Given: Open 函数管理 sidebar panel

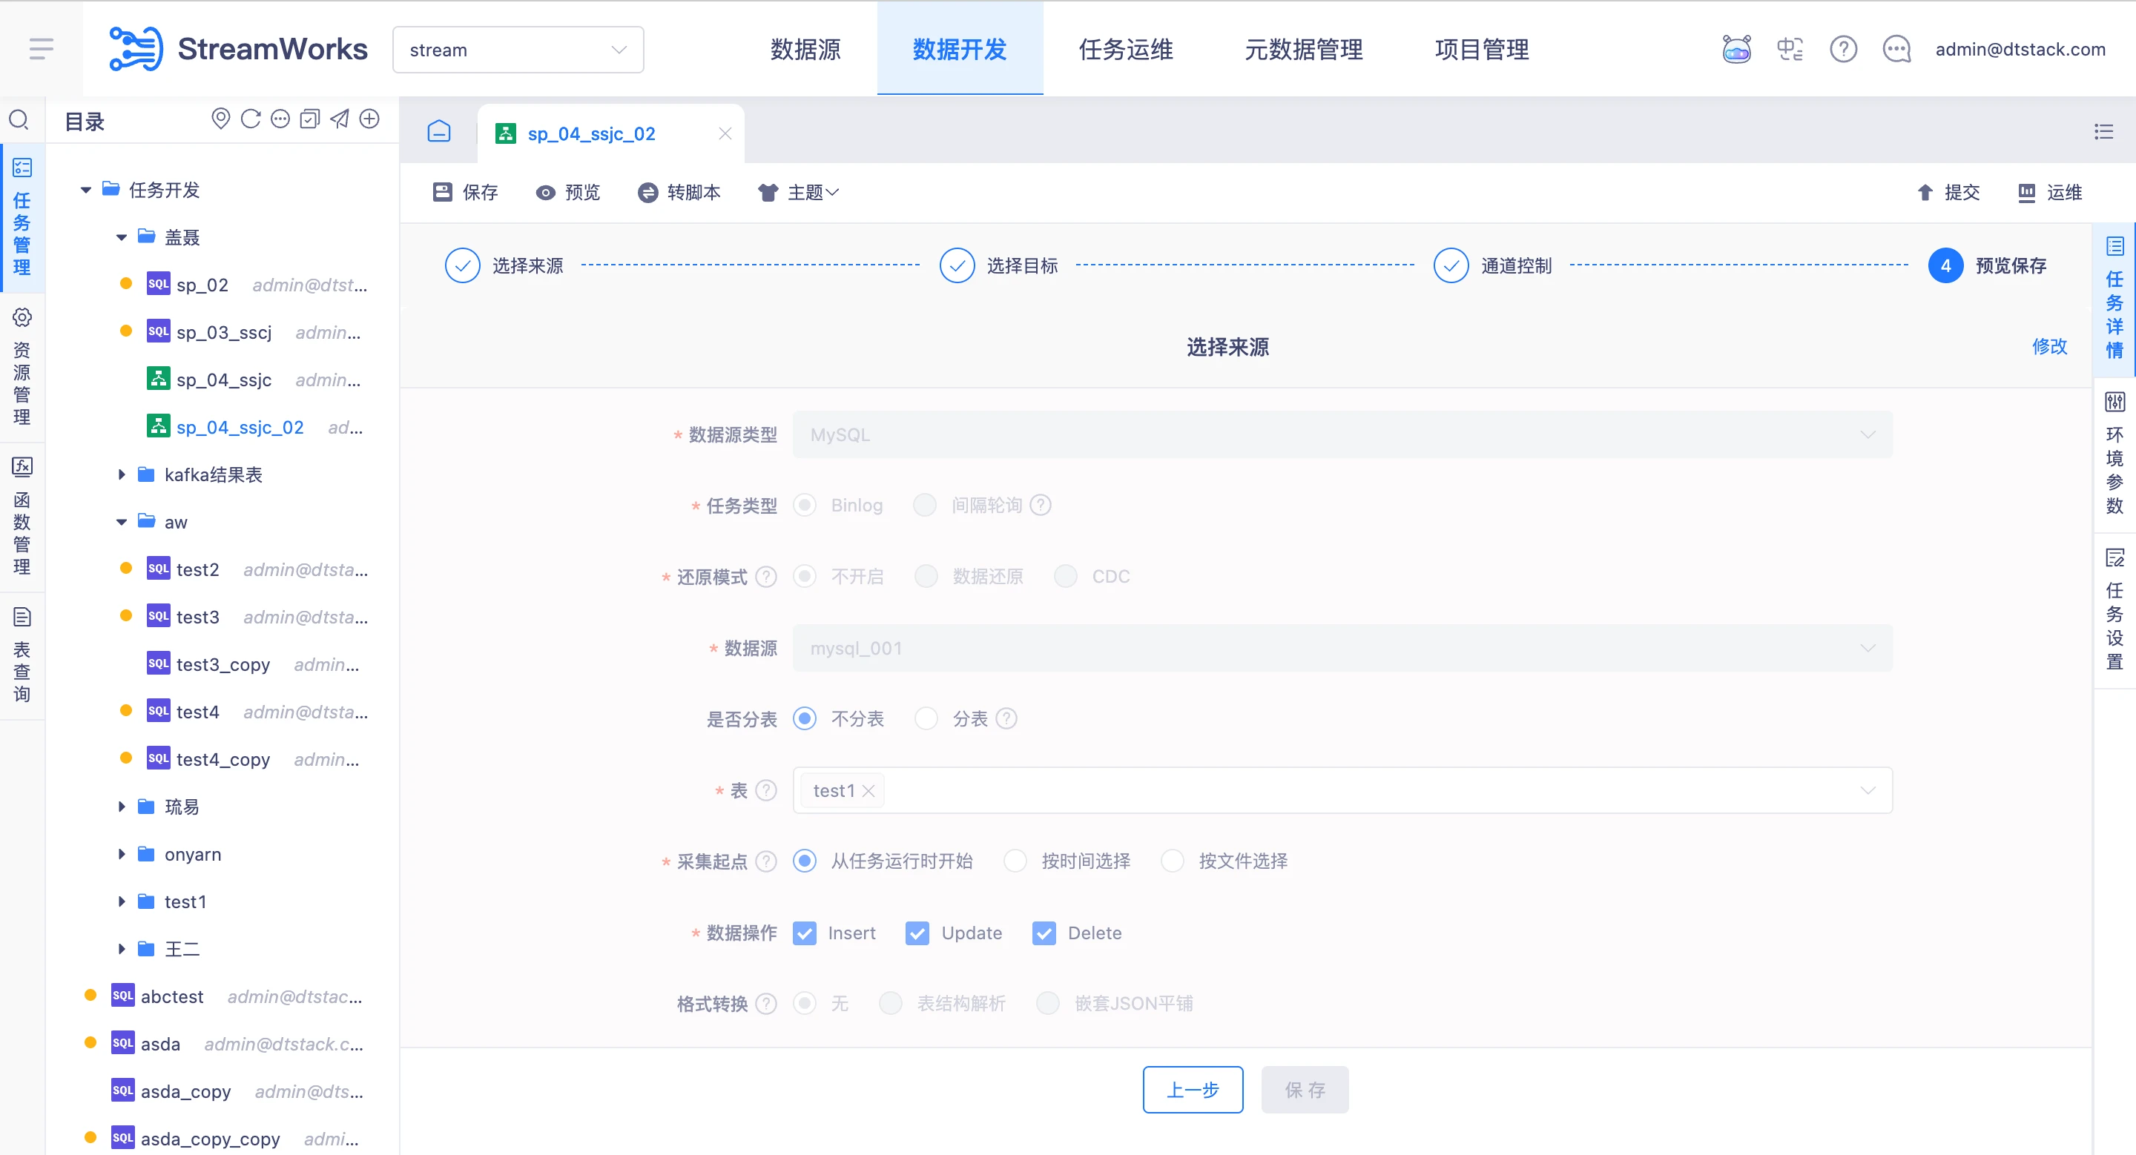Looking at the screenshot, I should (22, 515).
